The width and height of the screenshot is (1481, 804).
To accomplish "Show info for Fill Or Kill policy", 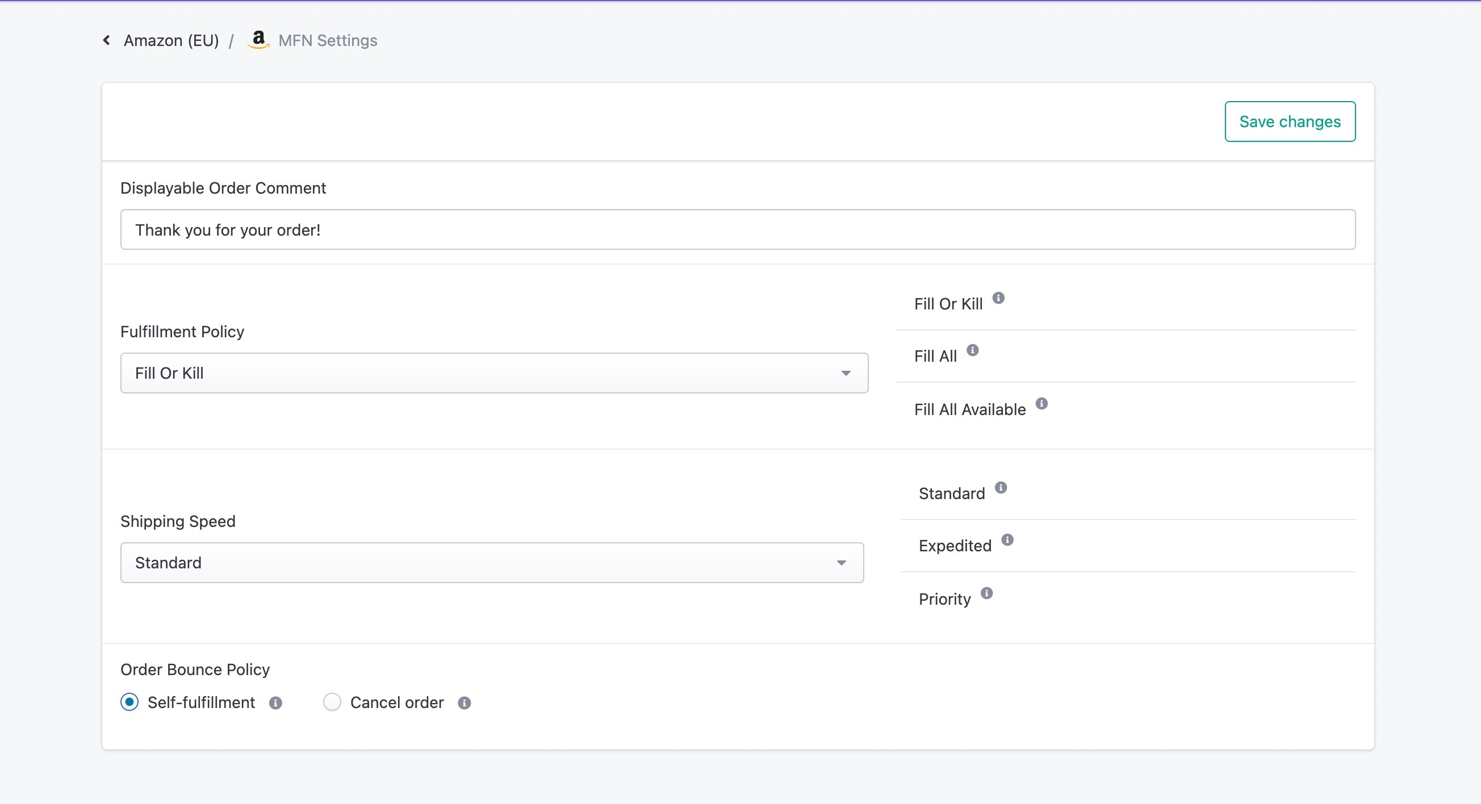I will (998, 298).
